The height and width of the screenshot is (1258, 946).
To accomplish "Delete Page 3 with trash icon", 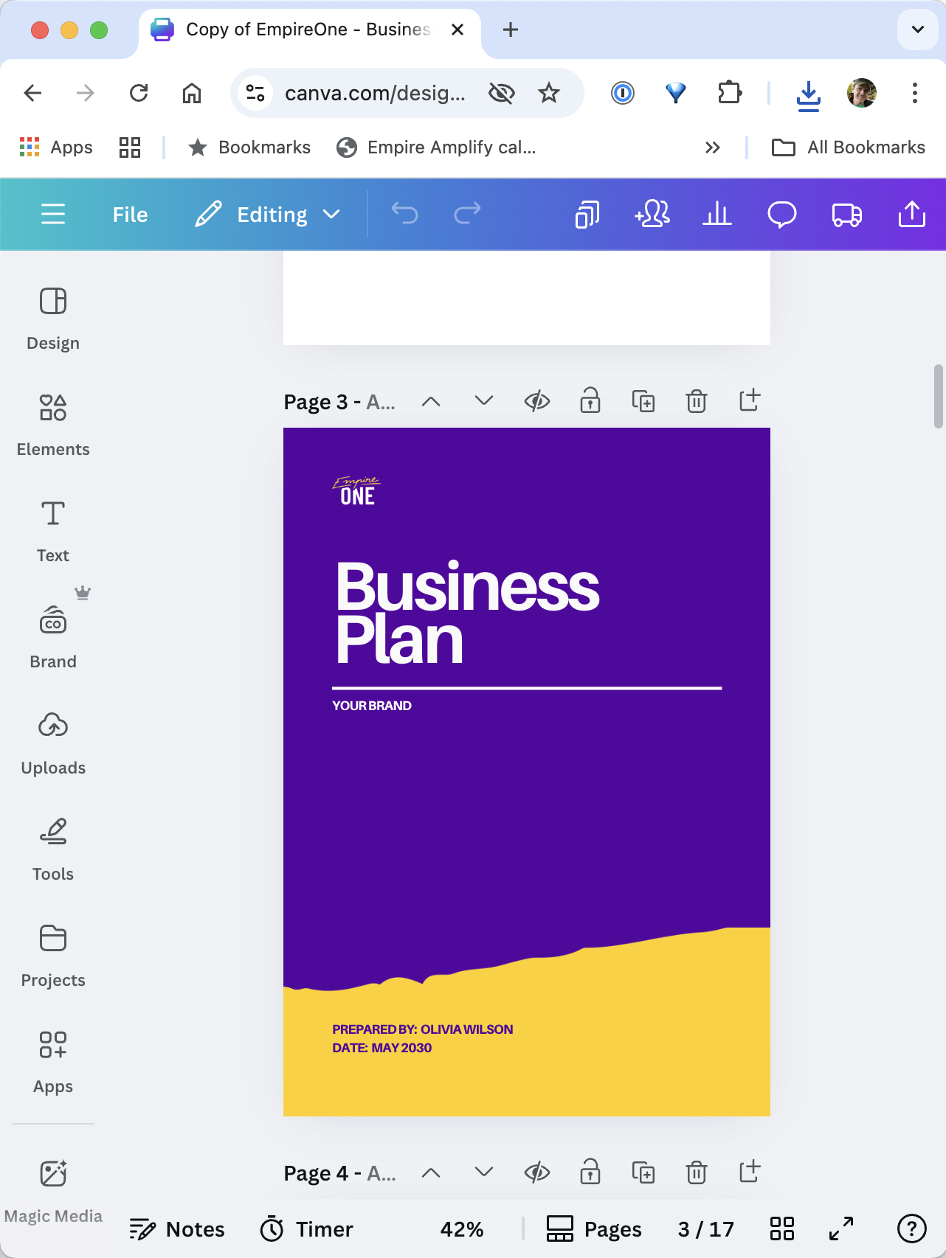I will click(x=697, y=401).
